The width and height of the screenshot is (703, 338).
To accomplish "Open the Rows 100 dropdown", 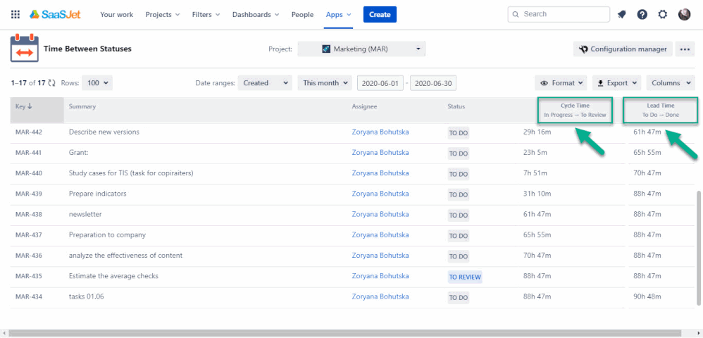I will 97,83.
